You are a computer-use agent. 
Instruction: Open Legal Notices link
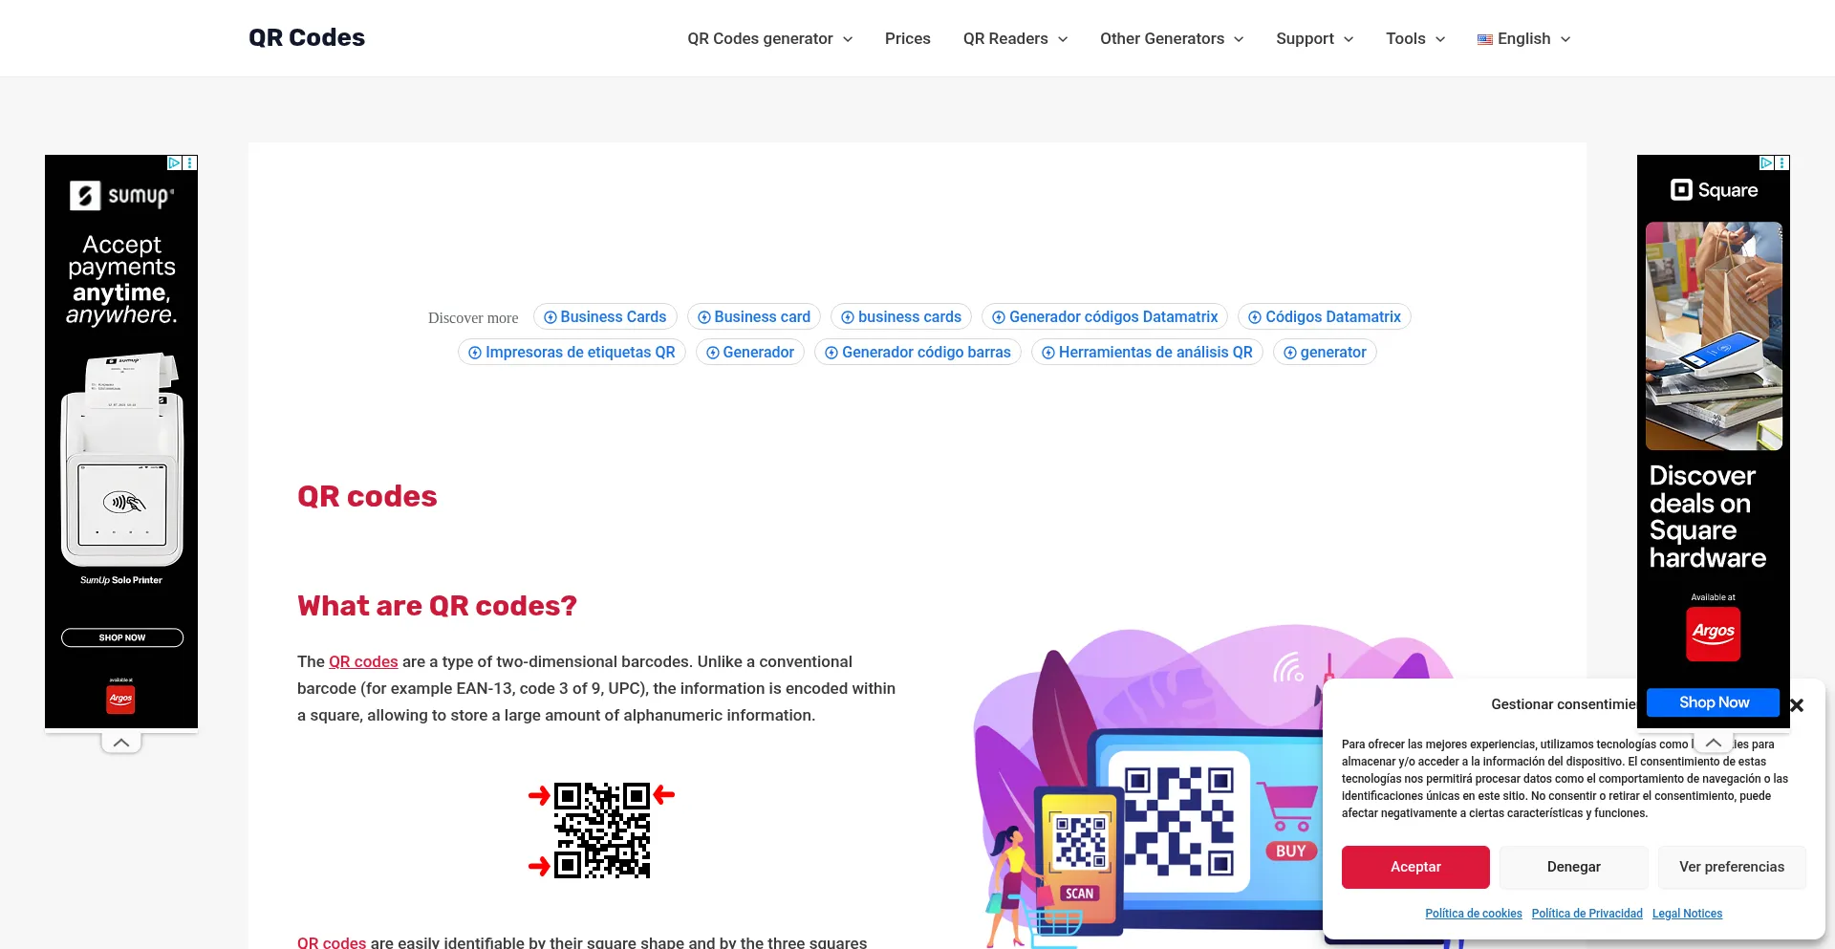pyautogui.click(x=1688, y=914)
